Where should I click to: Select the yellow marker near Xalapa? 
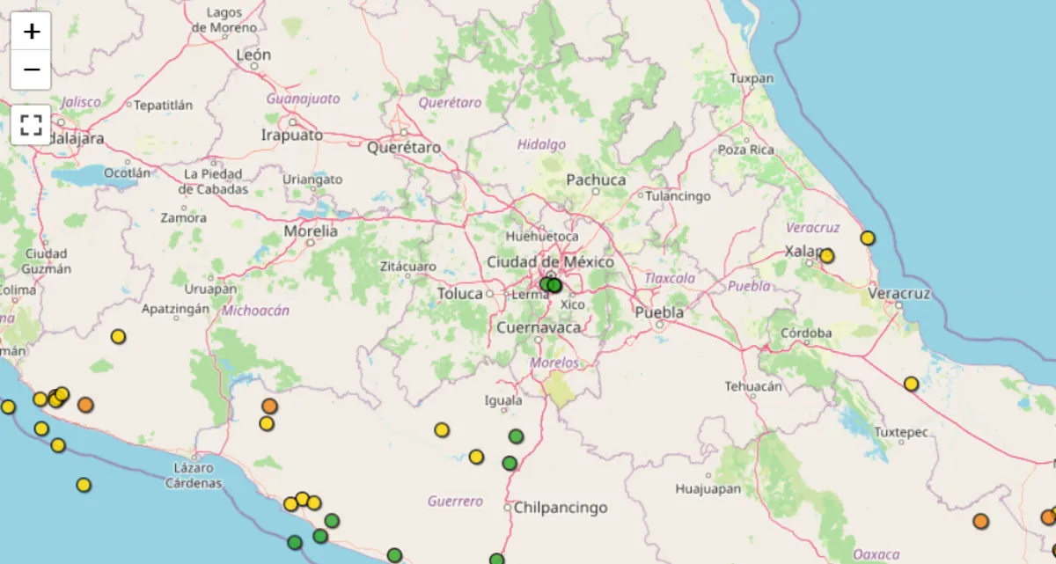pos(825,255)
